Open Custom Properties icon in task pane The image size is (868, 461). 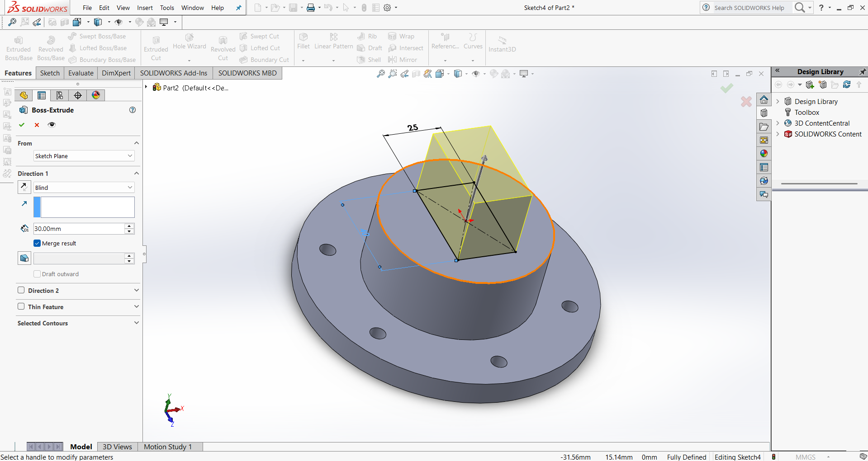(x=764, y=167)
